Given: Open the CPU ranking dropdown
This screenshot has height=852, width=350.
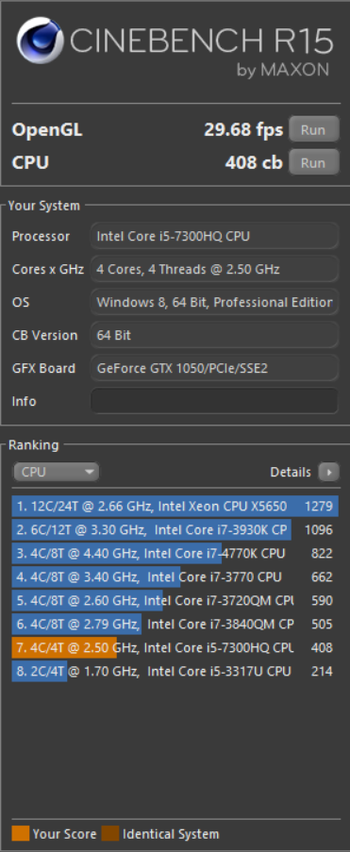Looking at the screenshot, I should (x=56, y=472).
